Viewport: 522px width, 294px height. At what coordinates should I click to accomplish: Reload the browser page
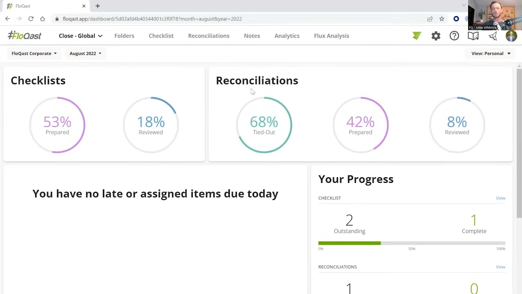[31, 19]
